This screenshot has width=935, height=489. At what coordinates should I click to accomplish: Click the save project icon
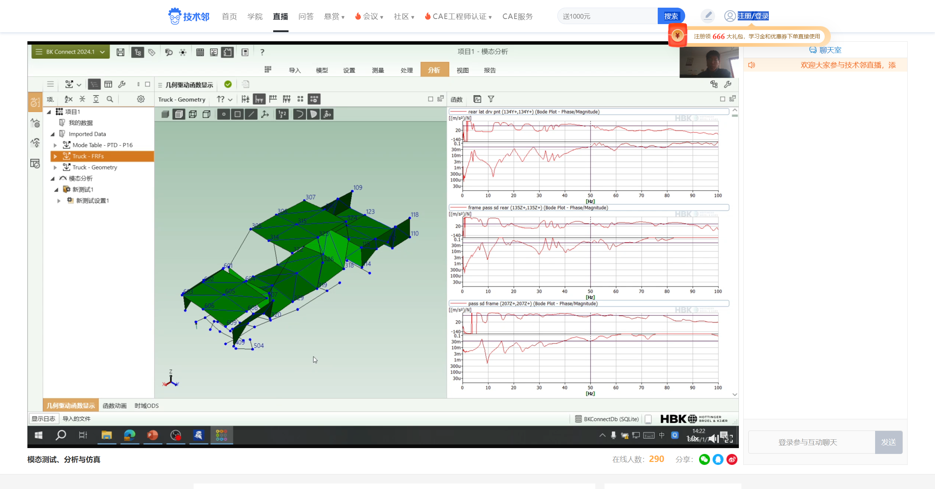pos(120,52)
